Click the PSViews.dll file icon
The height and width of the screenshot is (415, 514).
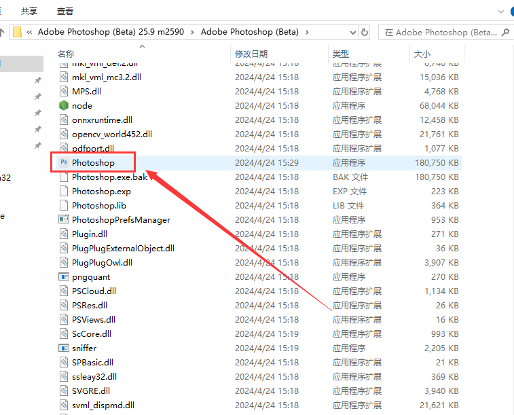click(x=64, y=319)
